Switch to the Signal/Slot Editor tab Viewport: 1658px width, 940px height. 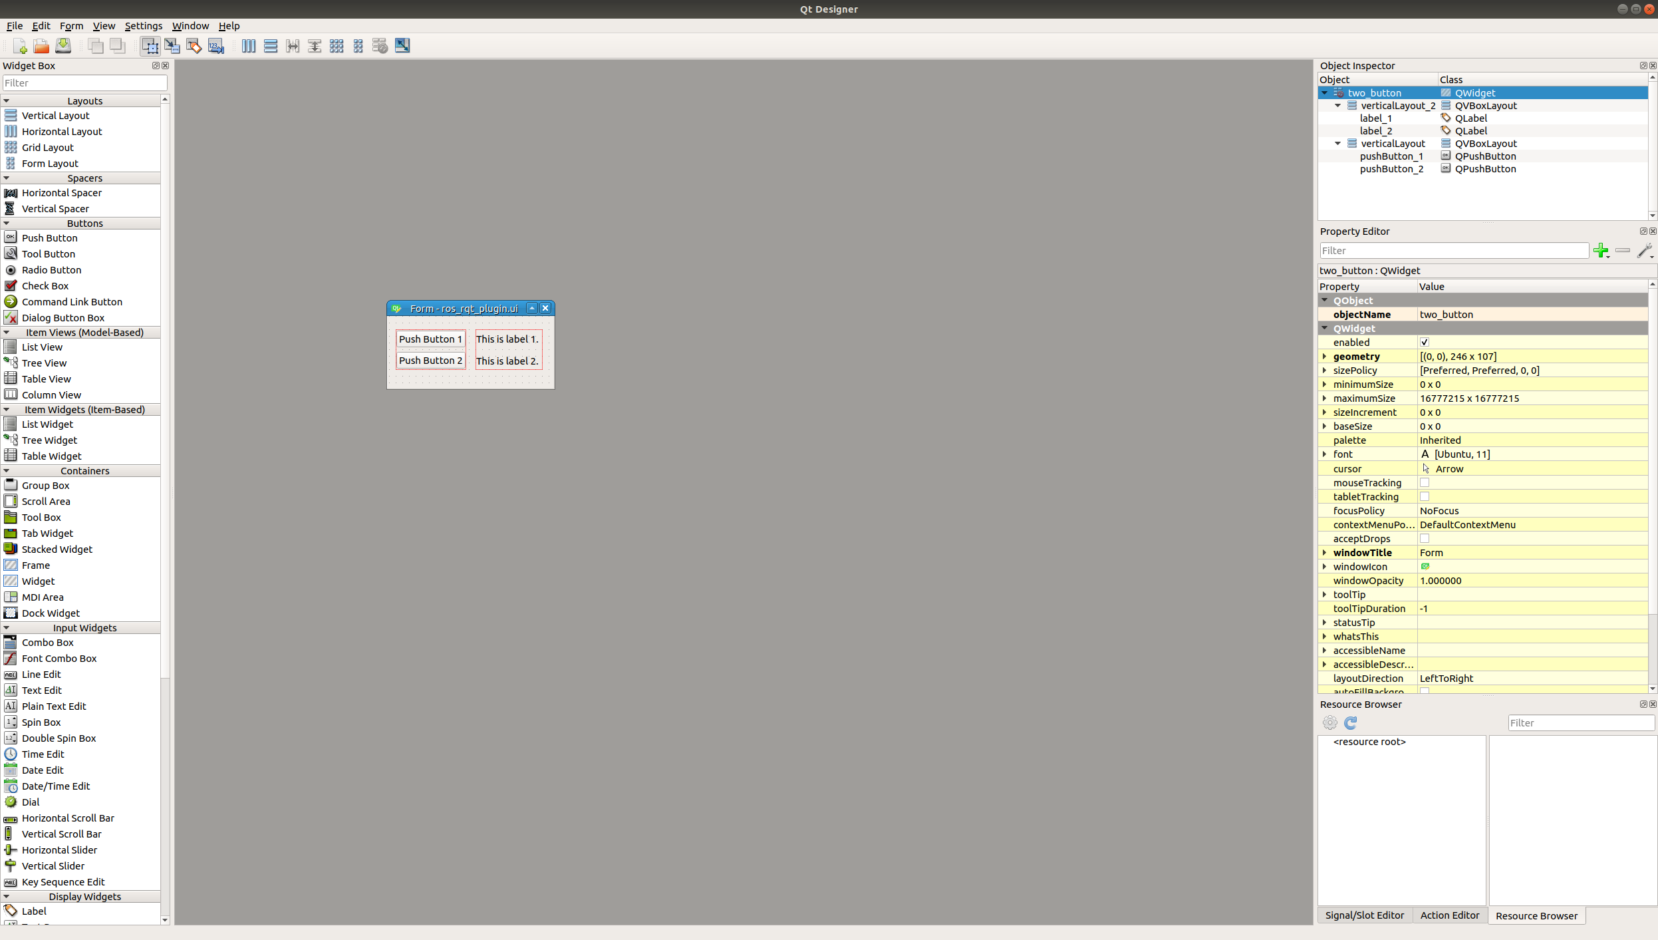pyautogui.click(x=1364, y=915)
